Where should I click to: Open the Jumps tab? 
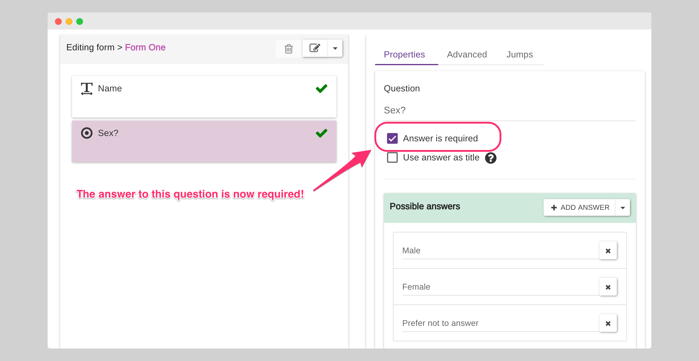[519, 54]
